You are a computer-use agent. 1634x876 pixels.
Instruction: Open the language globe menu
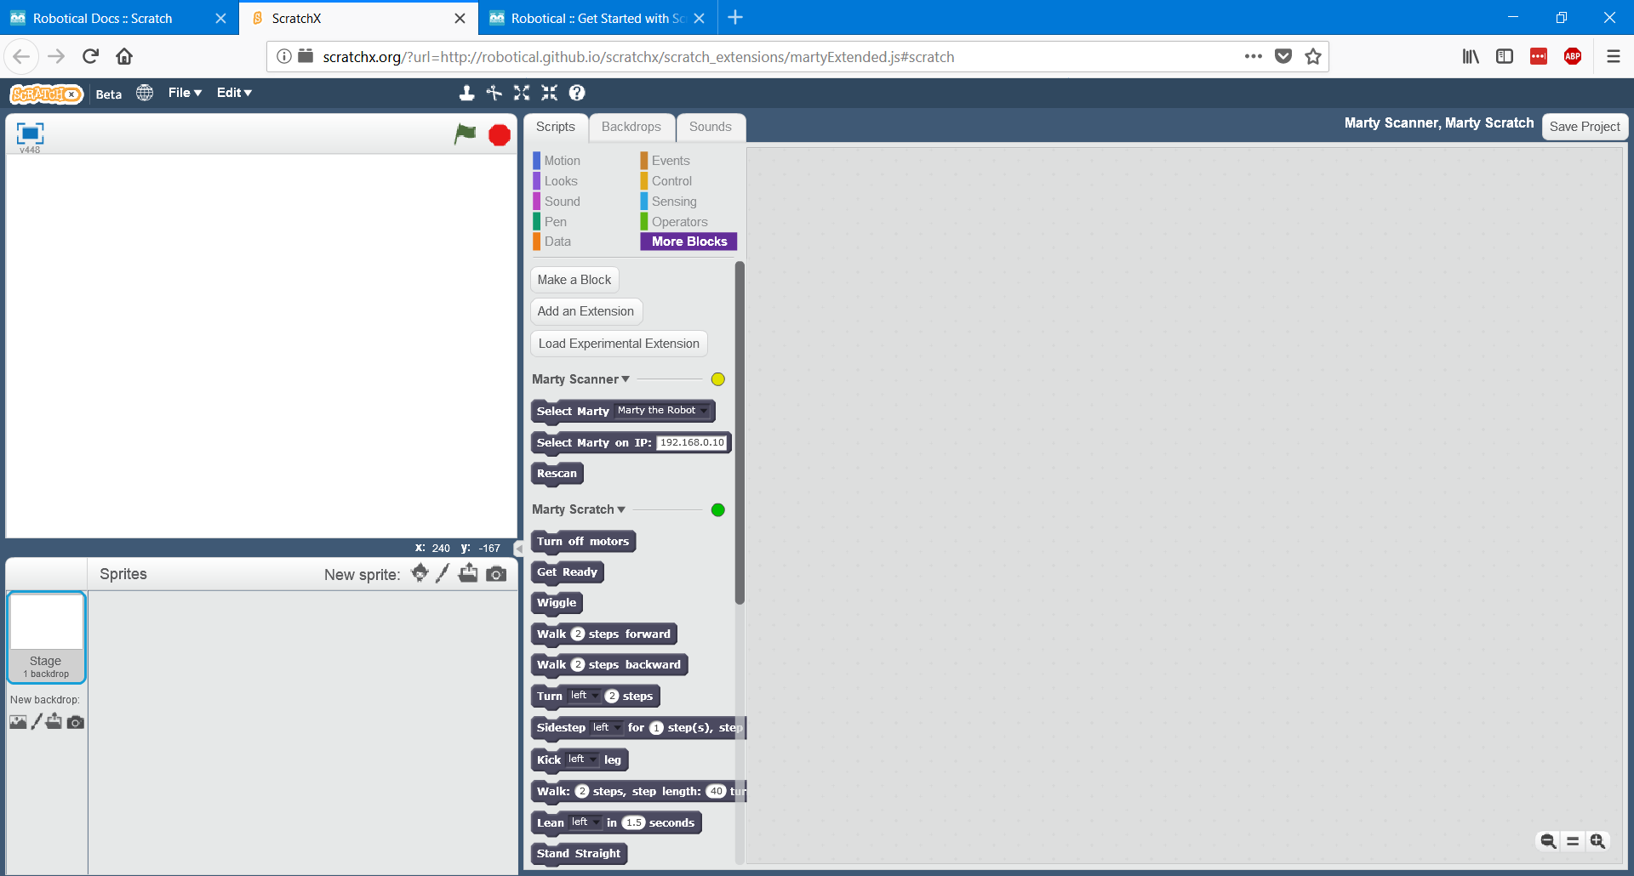click(145, 93)
